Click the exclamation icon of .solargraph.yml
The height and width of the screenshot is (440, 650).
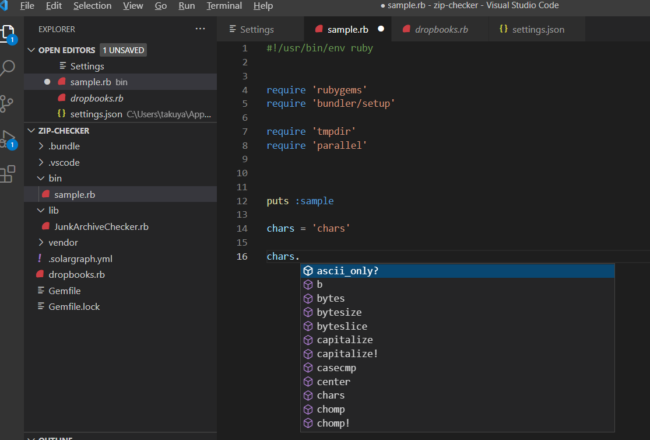point(40,258)
